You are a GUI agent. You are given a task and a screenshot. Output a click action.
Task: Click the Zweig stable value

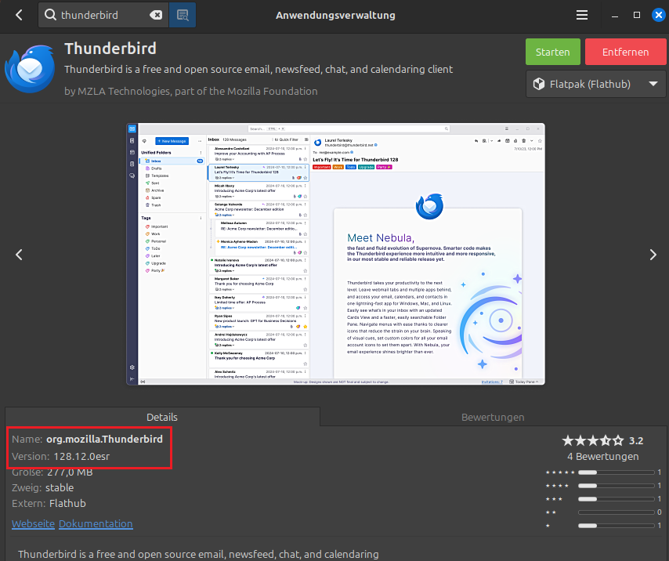pyautogui.click(x=60, y=487)
